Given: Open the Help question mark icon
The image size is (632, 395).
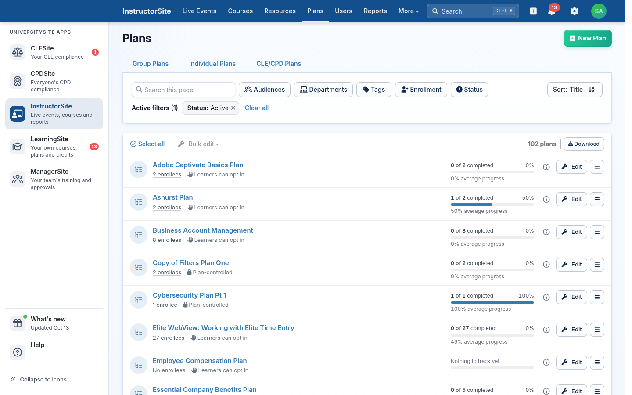Looking at the screenshot, I should click(18, 352).
